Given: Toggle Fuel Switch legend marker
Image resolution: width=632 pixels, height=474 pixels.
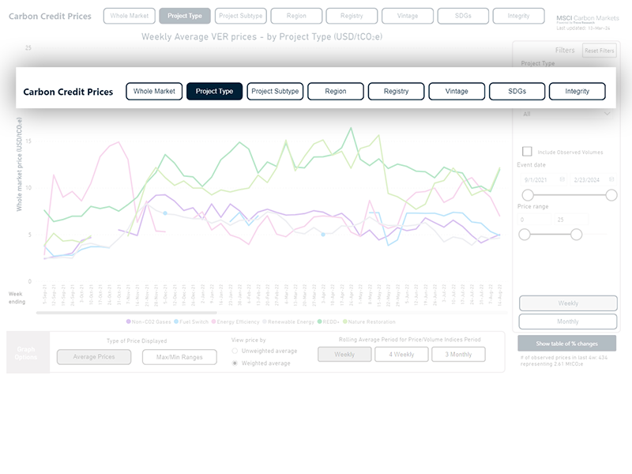Looking at the screenshot, I should pyautogui.click(x=176, y=322).
